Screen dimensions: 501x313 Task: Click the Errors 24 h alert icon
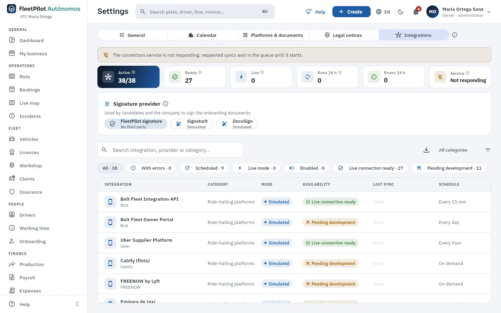tap(374, 77)
